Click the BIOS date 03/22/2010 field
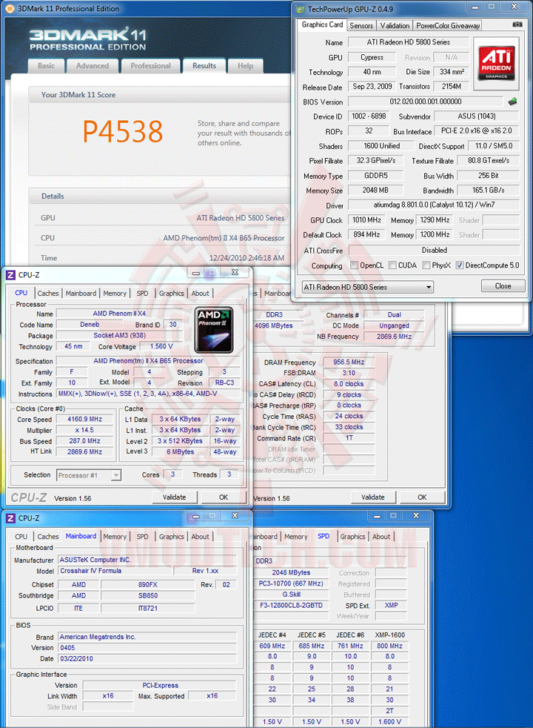The height and width of the screenshot is (728, 533). coord(147,659)
